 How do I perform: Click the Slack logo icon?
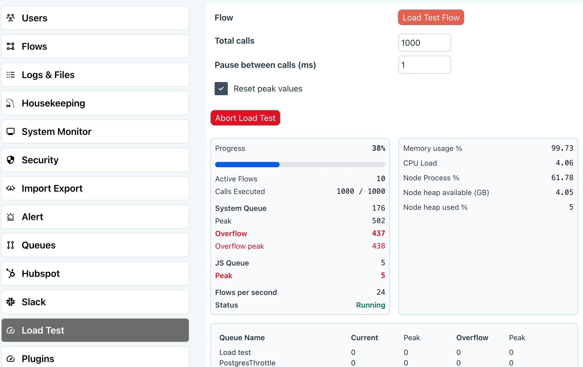(11, 302)
